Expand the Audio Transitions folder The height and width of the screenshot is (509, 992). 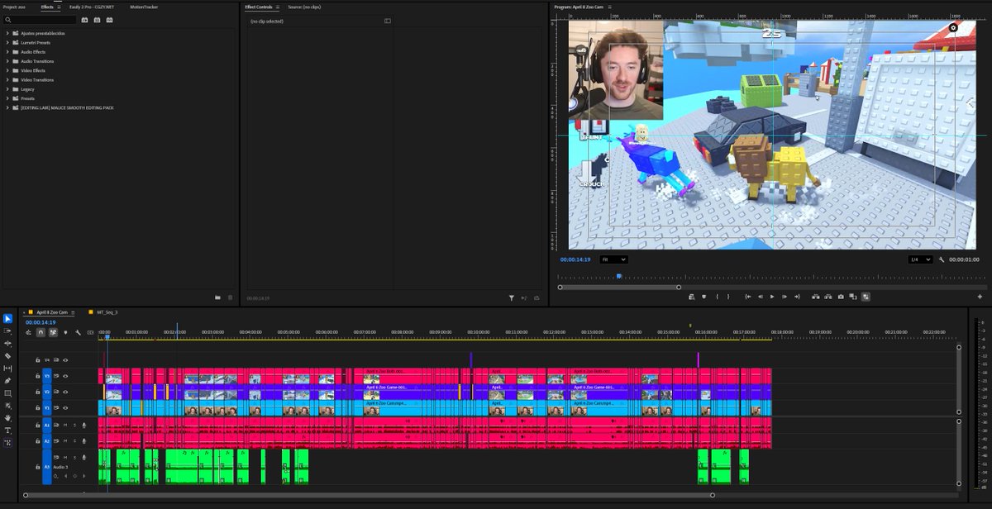click(7, 61)
